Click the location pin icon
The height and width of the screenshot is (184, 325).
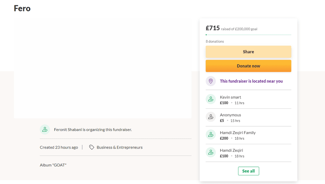pyautogui.click(x=211, y=81)
